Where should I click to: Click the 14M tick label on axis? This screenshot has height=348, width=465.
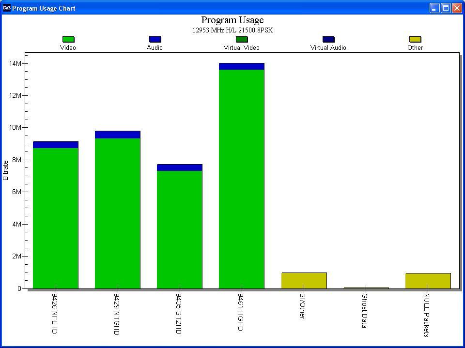(x=15, y=64)
